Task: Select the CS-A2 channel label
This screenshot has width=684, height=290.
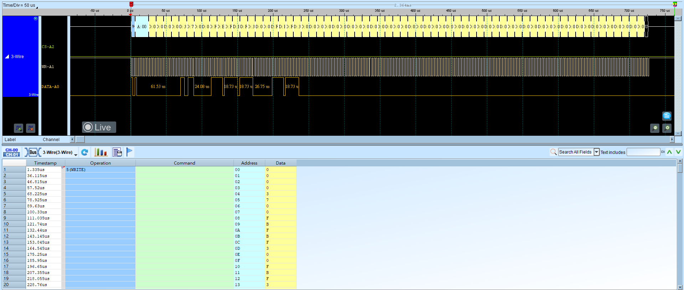Action: (48, 47)
